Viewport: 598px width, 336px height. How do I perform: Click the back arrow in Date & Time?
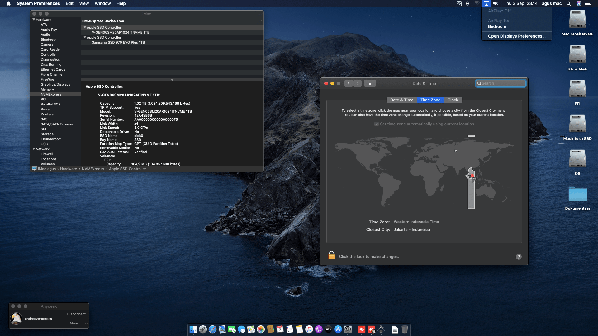(349, 83)
